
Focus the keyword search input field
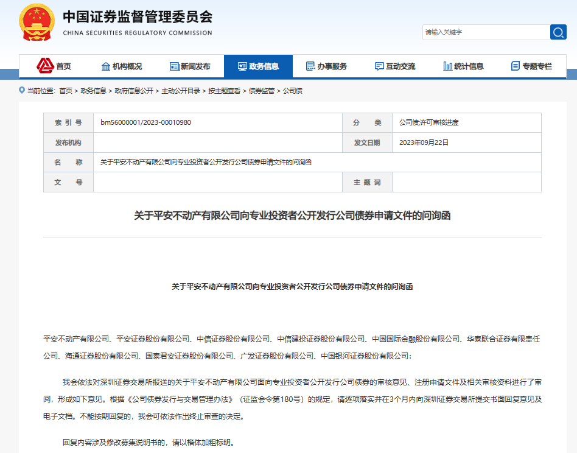[x=486, y=32]
